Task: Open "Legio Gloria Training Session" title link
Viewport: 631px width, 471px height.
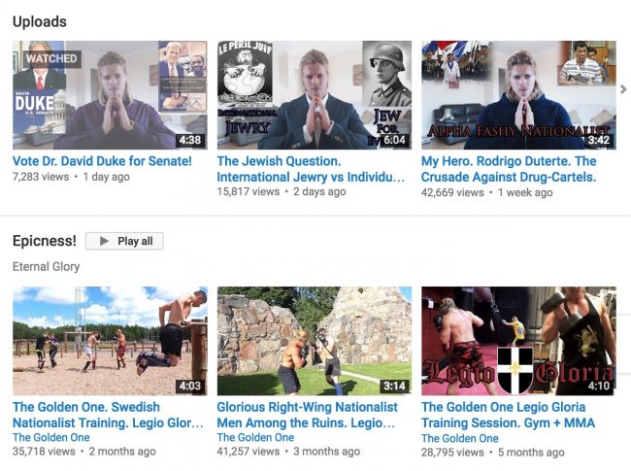Action: coord(509,416)
